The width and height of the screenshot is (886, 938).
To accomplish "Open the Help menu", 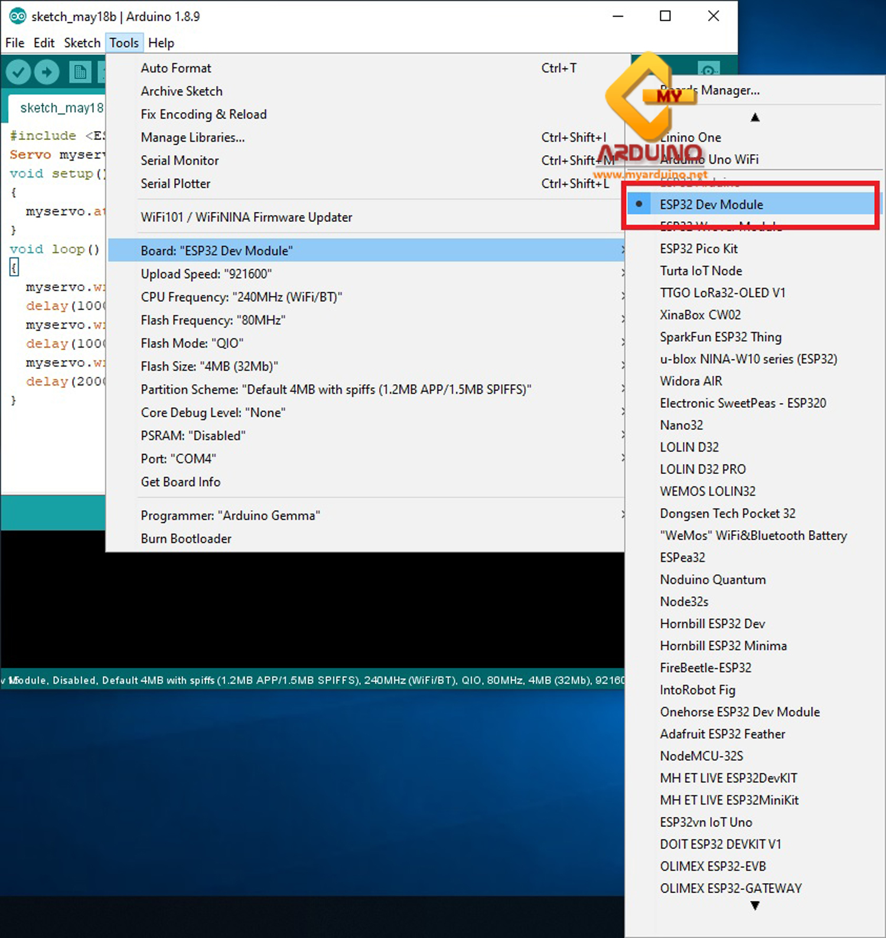I will [x=161, y=43].
